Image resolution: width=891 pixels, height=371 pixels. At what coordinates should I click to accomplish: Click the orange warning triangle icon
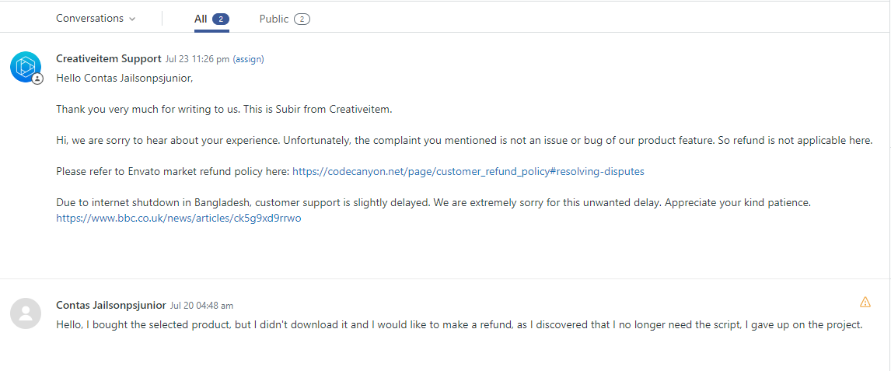865,302
